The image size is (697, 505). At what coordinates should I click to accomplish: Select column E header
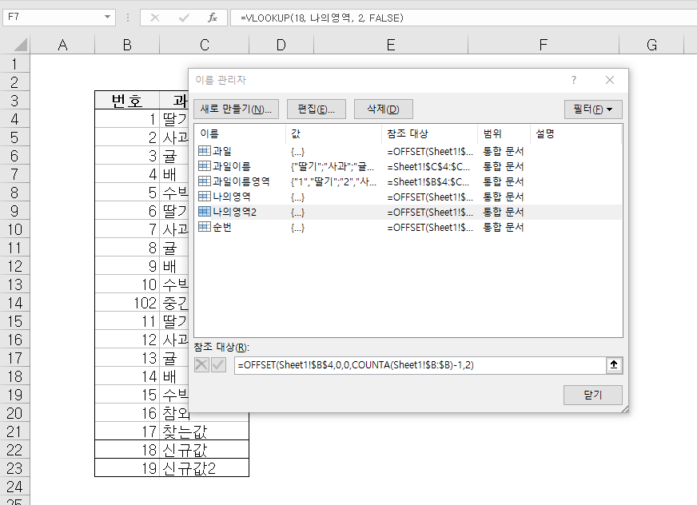(391, 45)
